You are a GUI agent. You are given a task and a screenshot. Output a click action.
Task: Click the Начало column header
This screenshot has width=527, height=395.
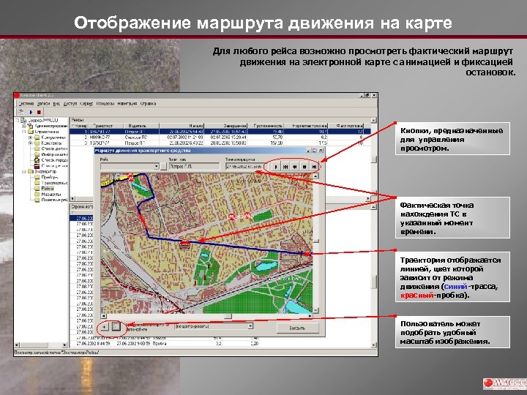point(182,126)
